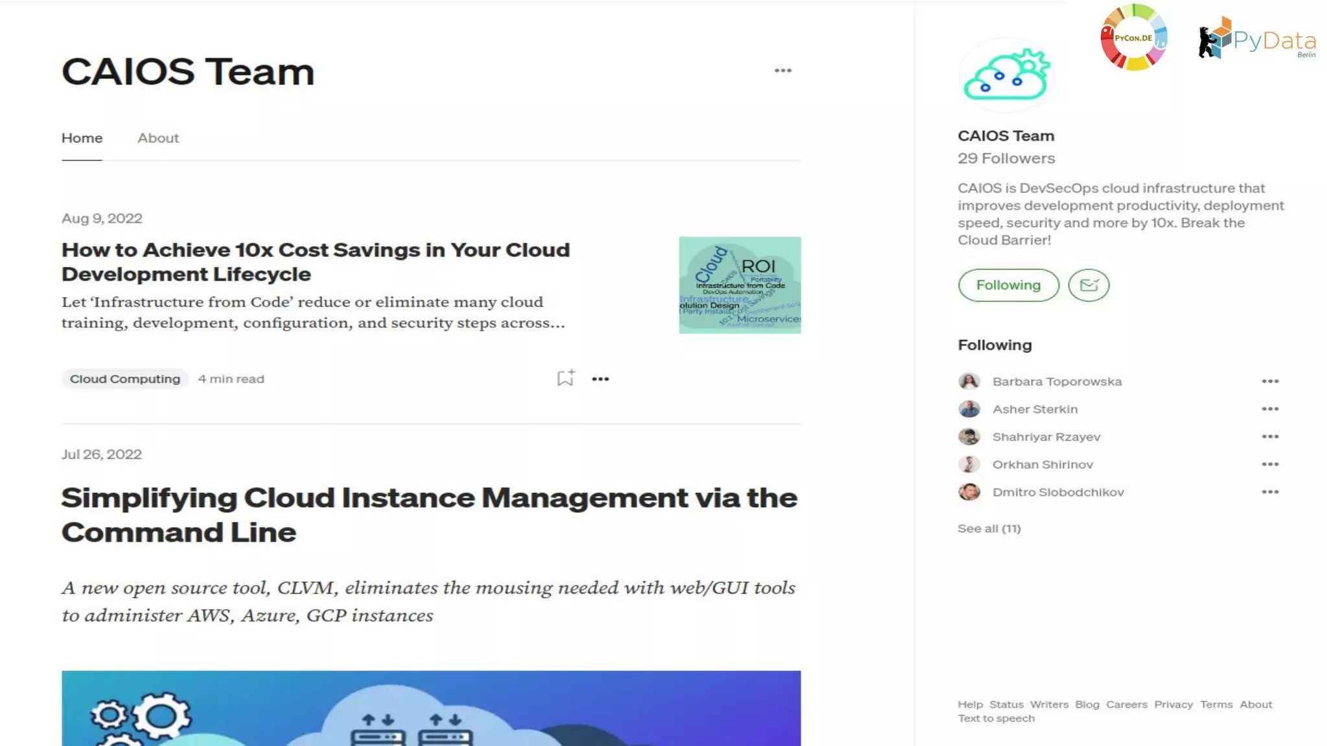Click Shahriyar Rzayev's avatar
Viewport: 1327px width, 746px height.
[x=969, y=437]
